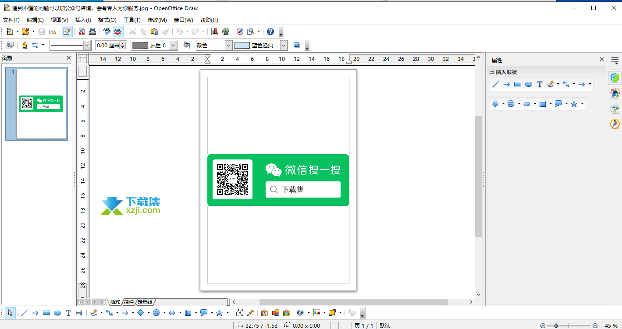Open the line style dropdown
622x329 pixels.
point(87,45)
